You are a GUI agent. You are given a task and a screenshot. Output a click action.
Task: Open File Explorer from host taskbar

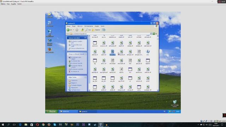click(x=26, y=125)
